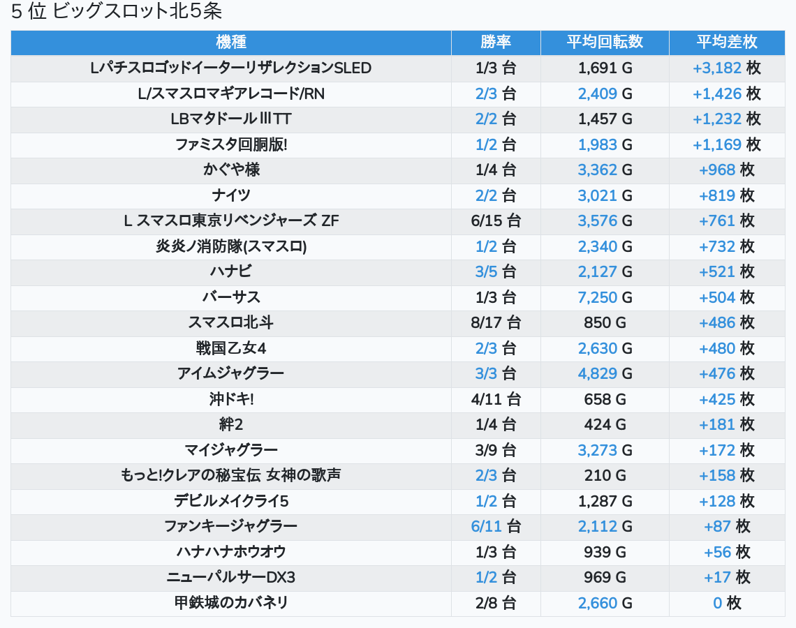Viewport: 796px width, 628px height.
Task: Sort by 平均回転数 column header
Action: [605, 42]
